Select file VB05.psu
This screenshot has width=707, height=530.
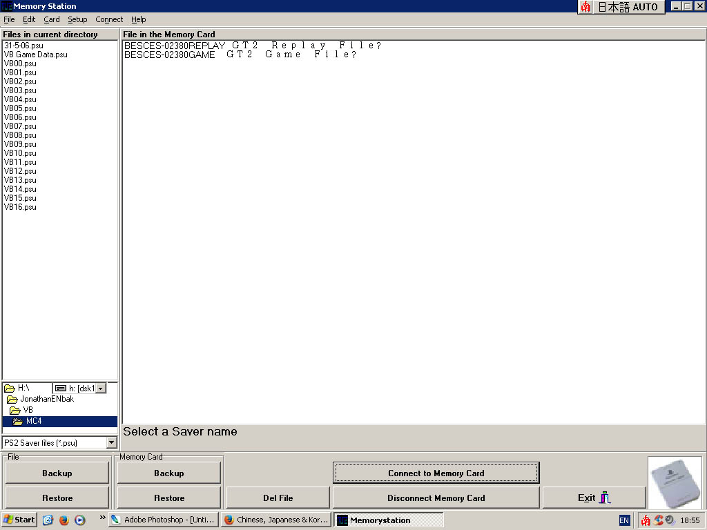click(x=20, y=108)
